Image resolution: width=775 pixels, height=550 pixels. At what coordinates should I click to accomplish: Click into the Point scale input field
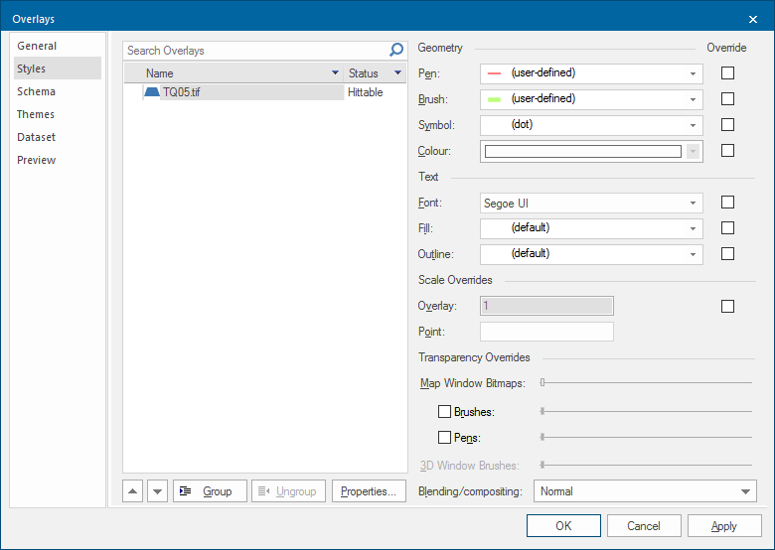(546, 332)
